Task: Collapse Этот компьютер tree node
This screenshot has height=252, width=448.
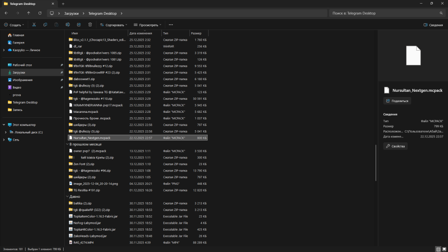Action: point(4,125)
